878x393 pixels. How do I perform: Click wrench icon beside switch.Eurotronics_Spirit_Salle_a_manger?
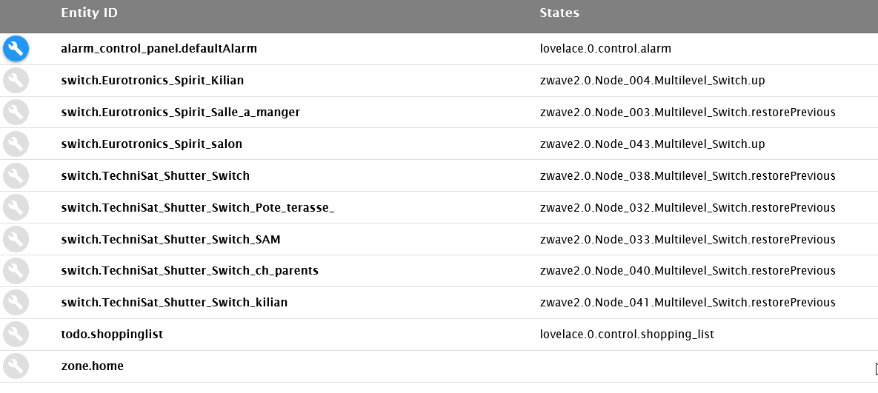coord(16,112)
